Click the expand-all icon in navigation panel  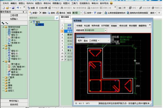(x=3, y=23)
